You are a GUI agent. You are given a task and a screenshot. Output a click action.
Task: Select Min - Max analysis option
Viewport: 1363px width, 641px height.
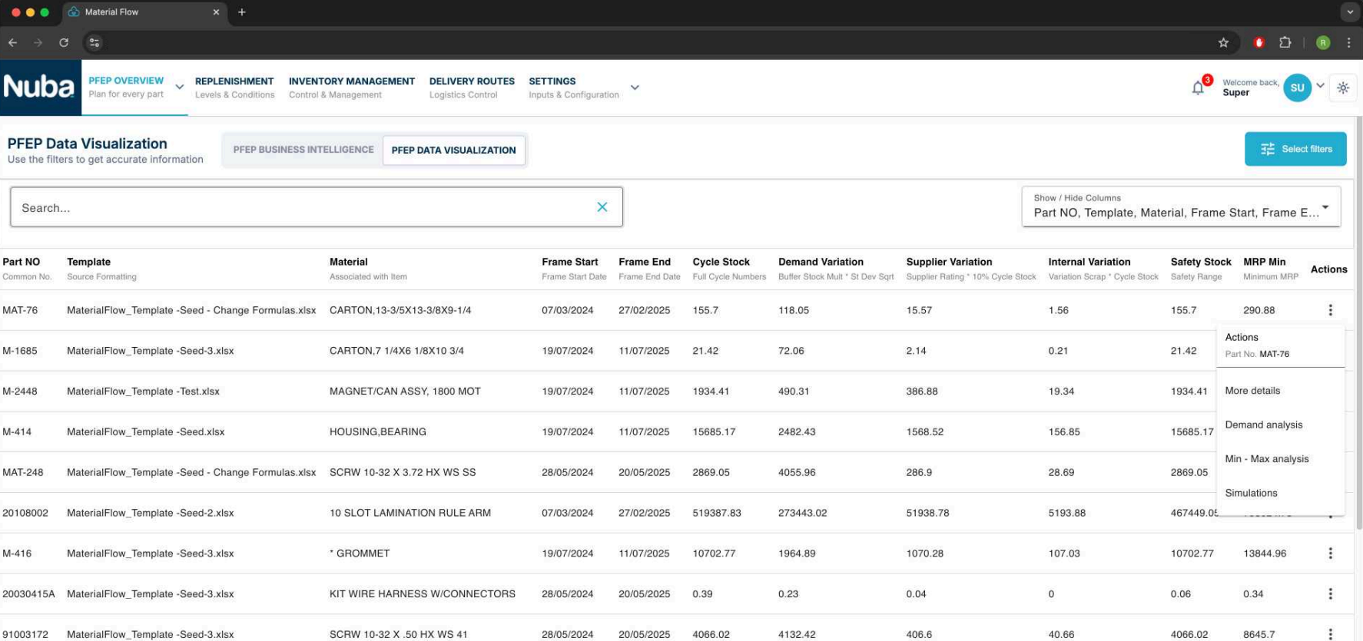click(x=1266, y=459)
